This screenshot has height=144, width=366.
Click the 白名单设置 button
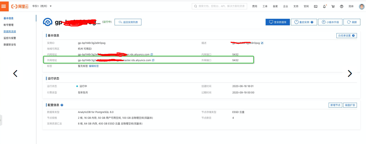(346, 36)
